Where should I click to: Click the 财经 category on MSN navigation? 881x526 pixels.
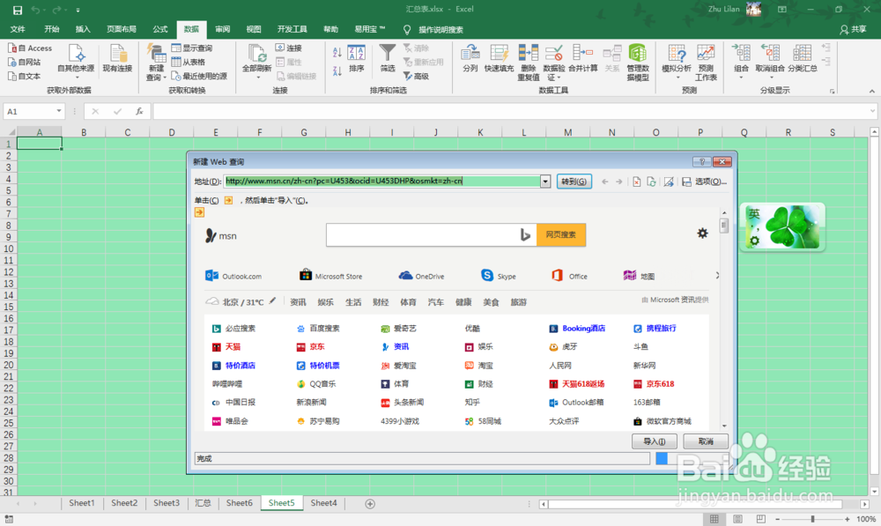tap(381, 302)
